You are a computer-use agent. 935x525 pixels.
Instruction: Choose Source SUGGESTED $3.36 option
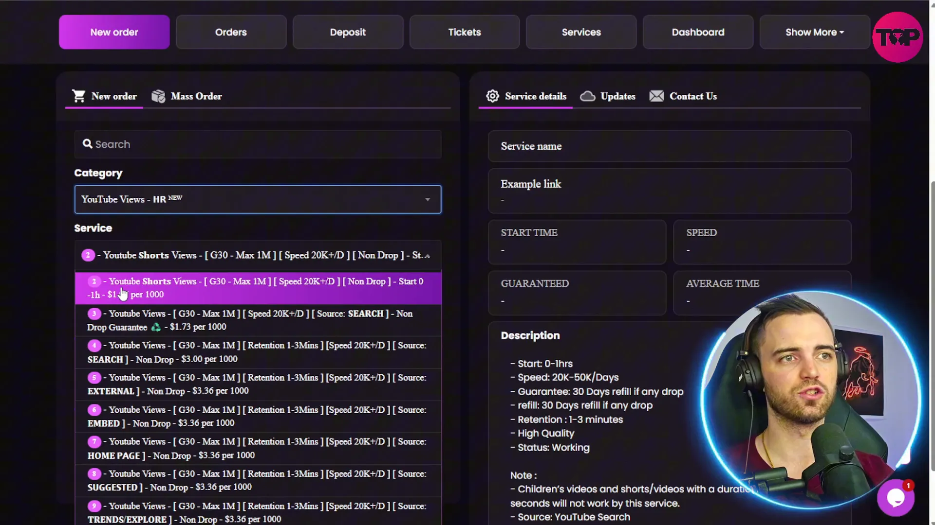point(258,481)
